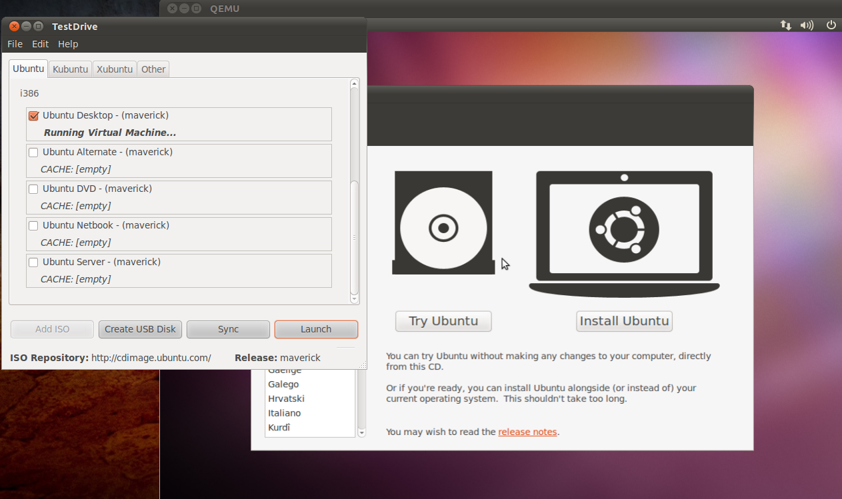Viewport: 842px width, 499px height.
Task: Switch to the Other tab
Action: [x=153, y=69]
